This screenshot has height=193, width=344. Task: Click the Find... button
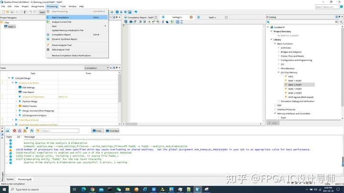coord(97,131)
